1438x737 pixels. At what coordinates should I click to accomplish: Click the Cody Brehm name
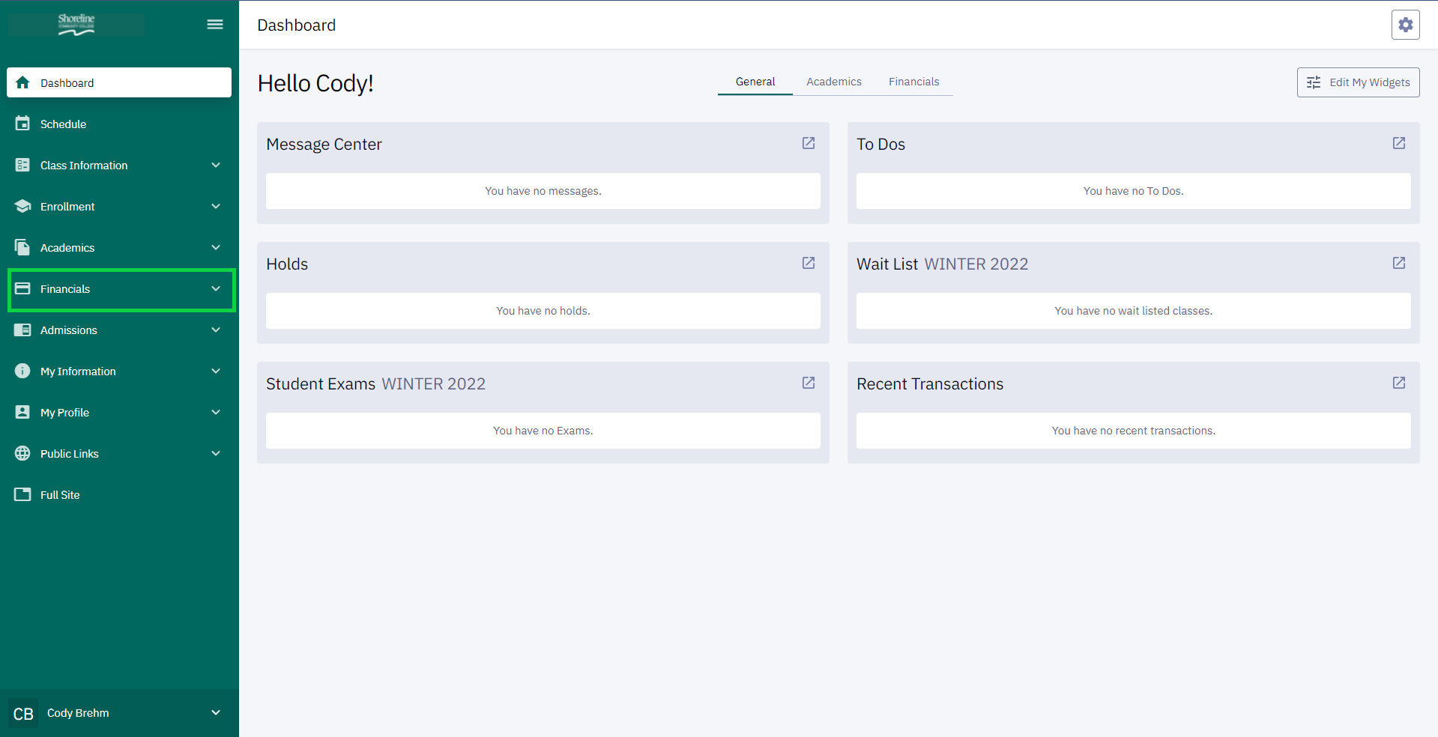coord(78,713)
